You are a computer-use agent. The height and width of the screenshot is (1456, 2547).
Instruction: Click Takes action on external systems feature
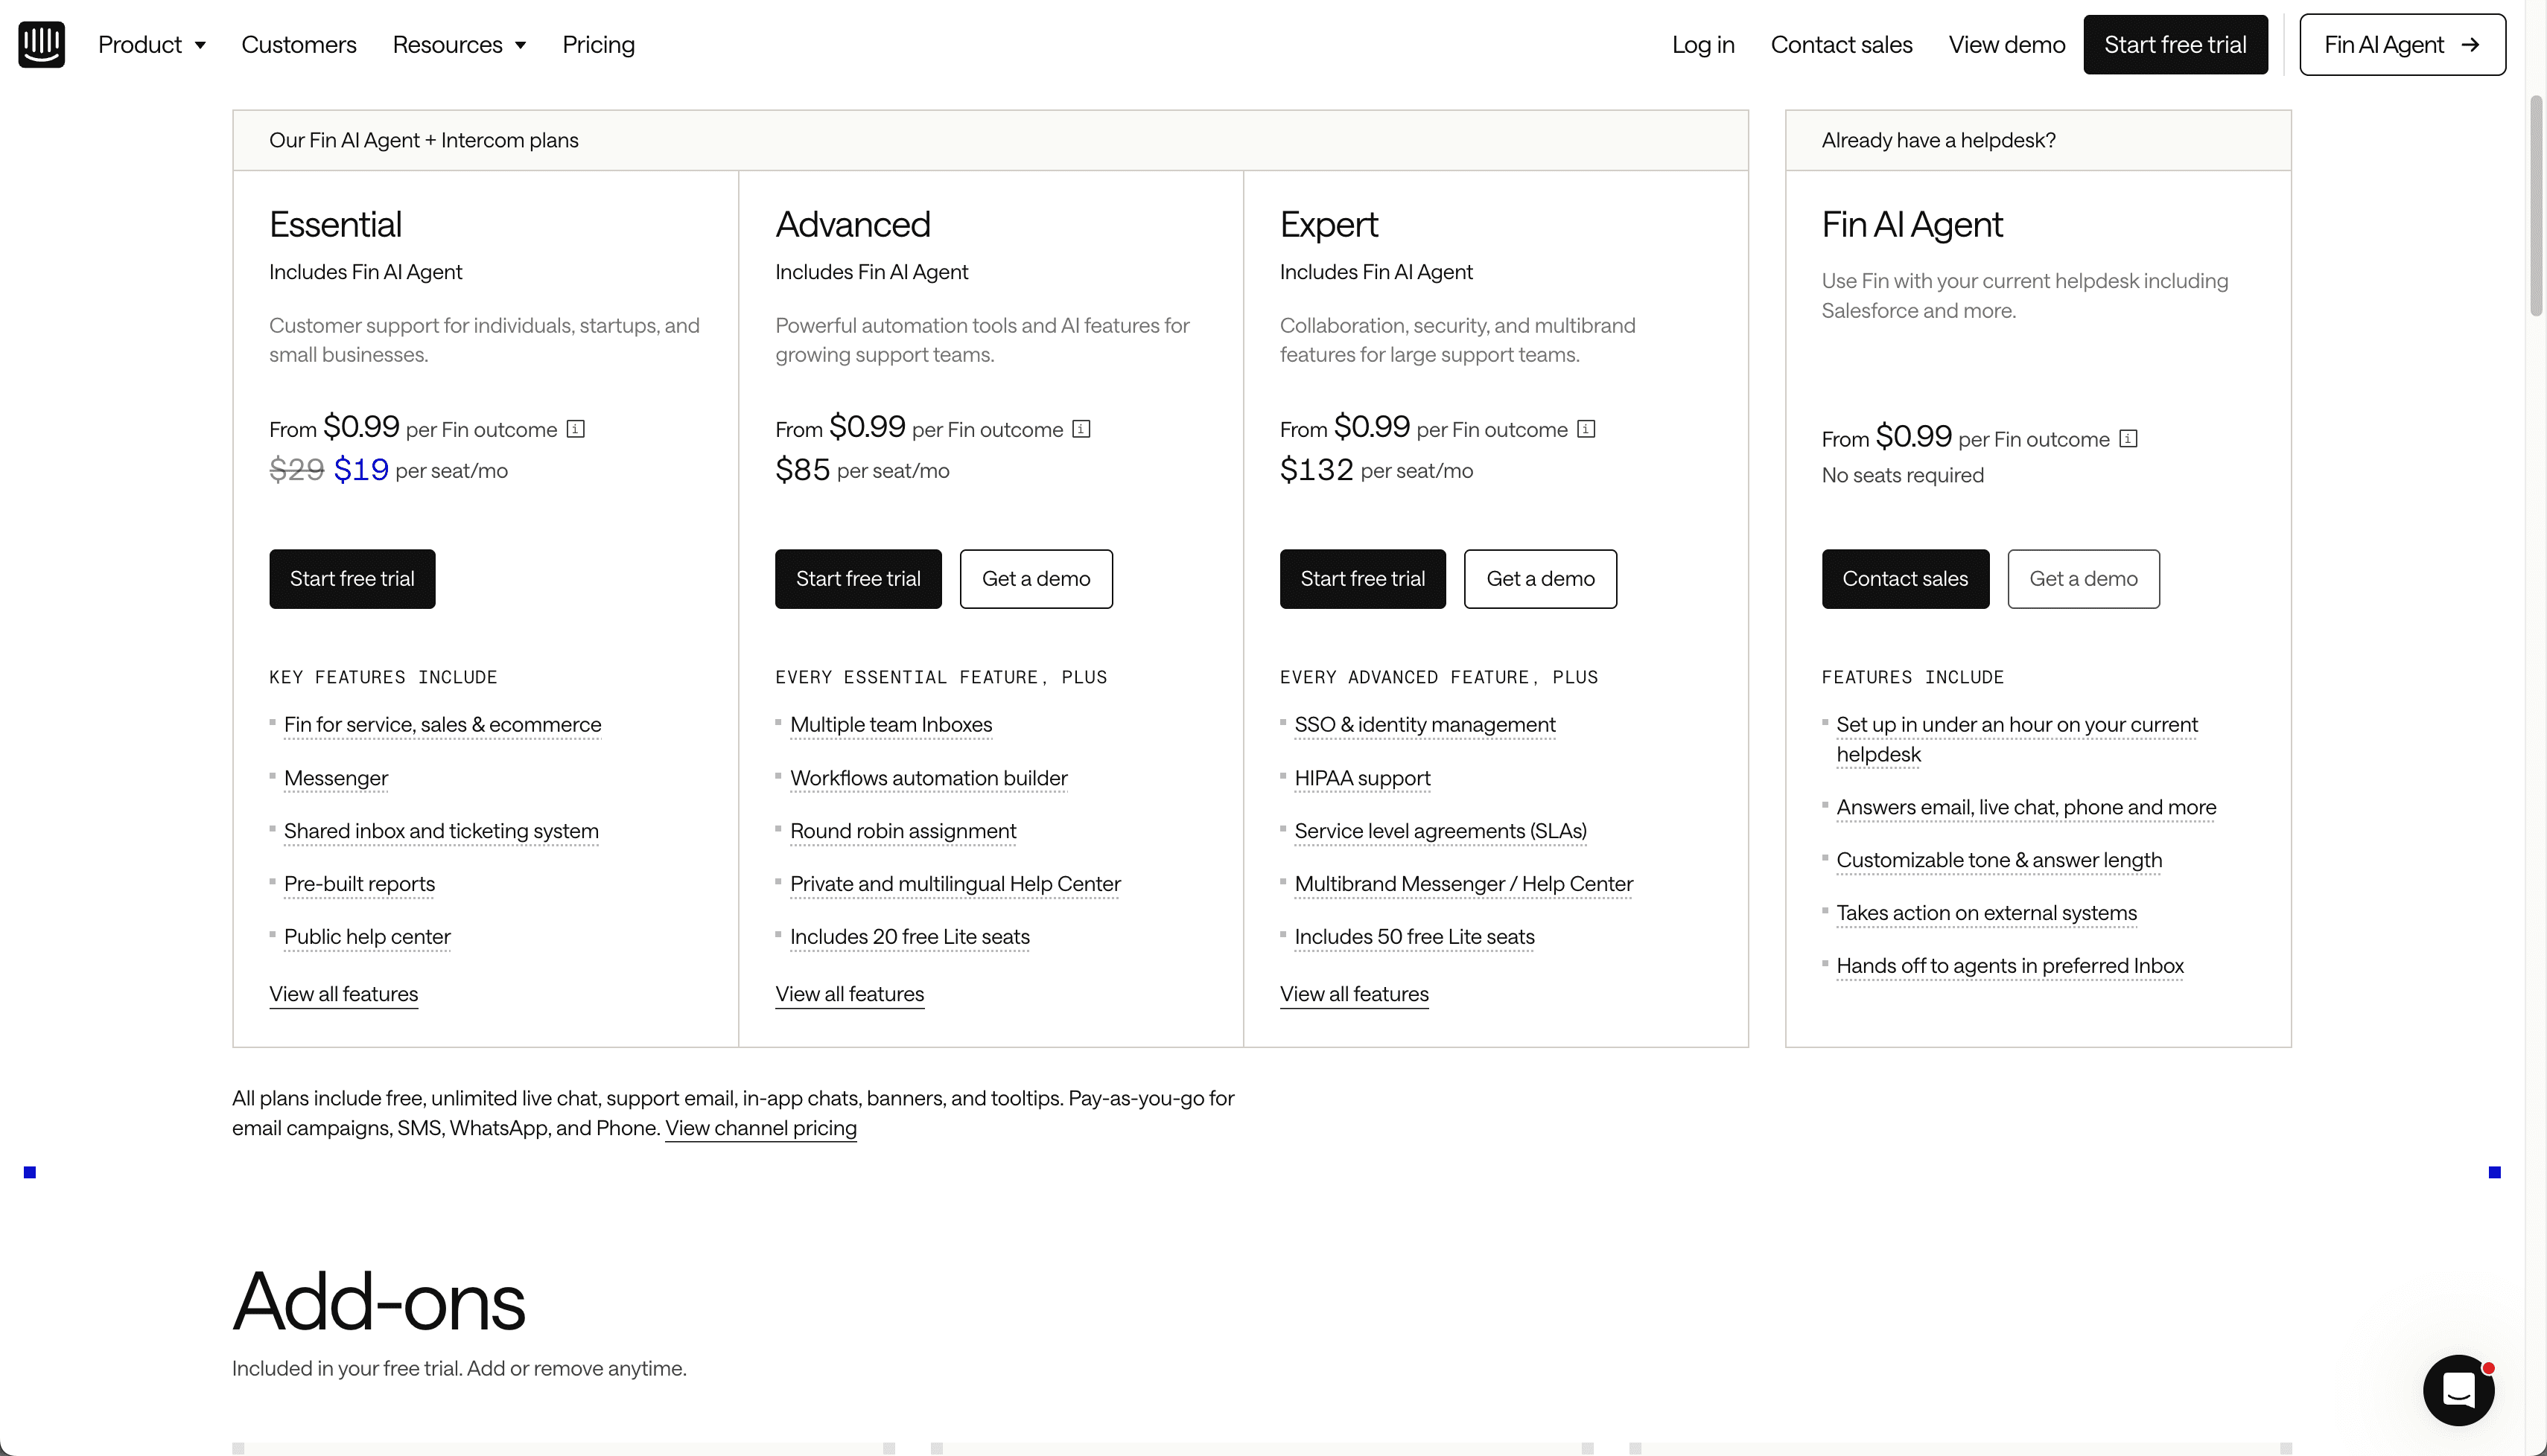1987,913
